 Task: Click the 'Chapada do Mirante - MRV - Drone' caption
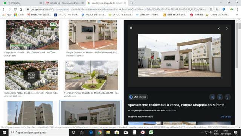30,53
